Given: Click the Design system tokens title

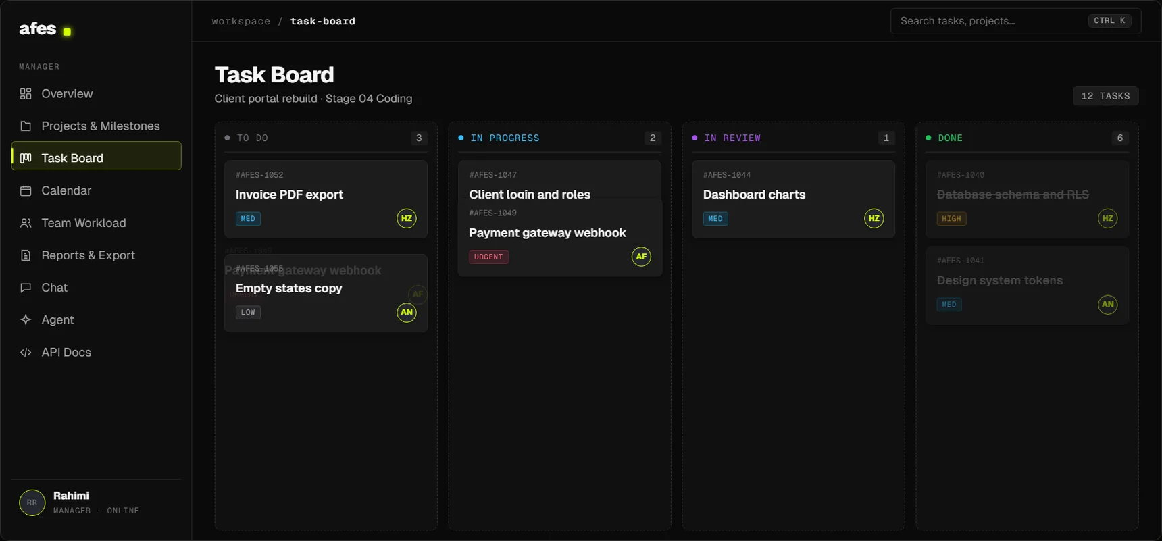Looking at the screenshot, I should pyautogui.click(x=1000, y=280).
